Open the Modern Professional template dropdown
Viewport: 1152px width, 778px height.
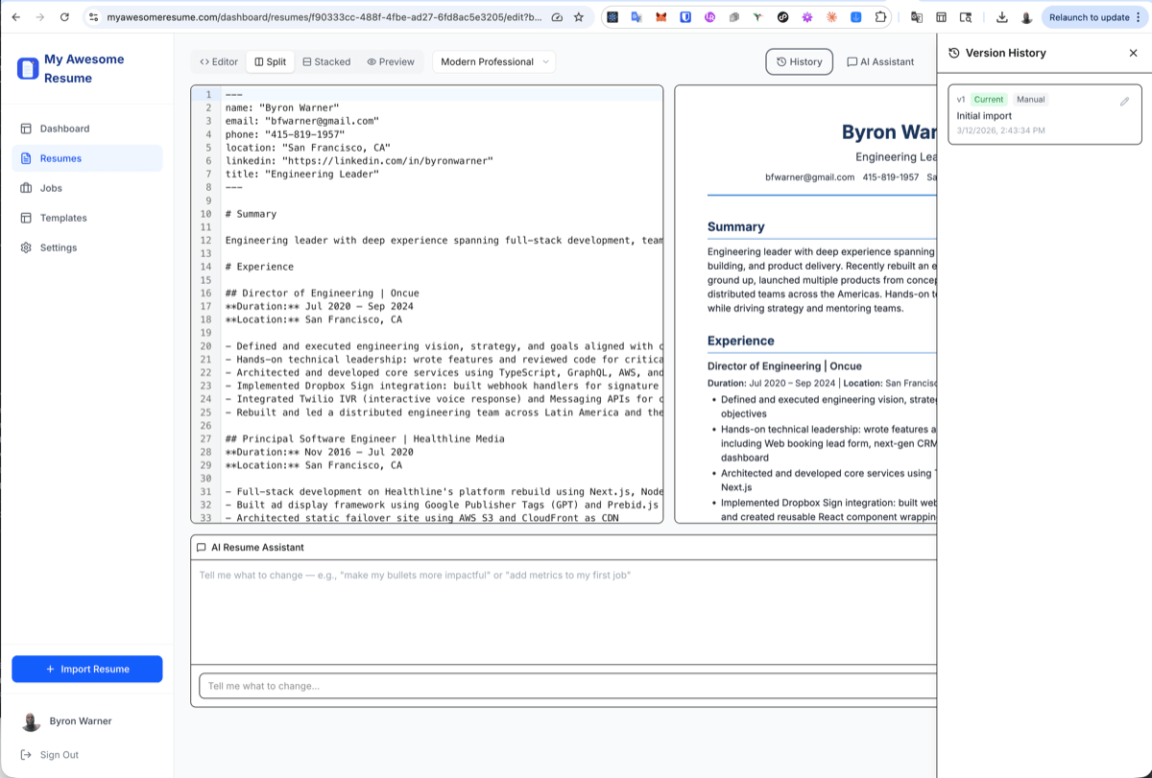tap(492, 60)
